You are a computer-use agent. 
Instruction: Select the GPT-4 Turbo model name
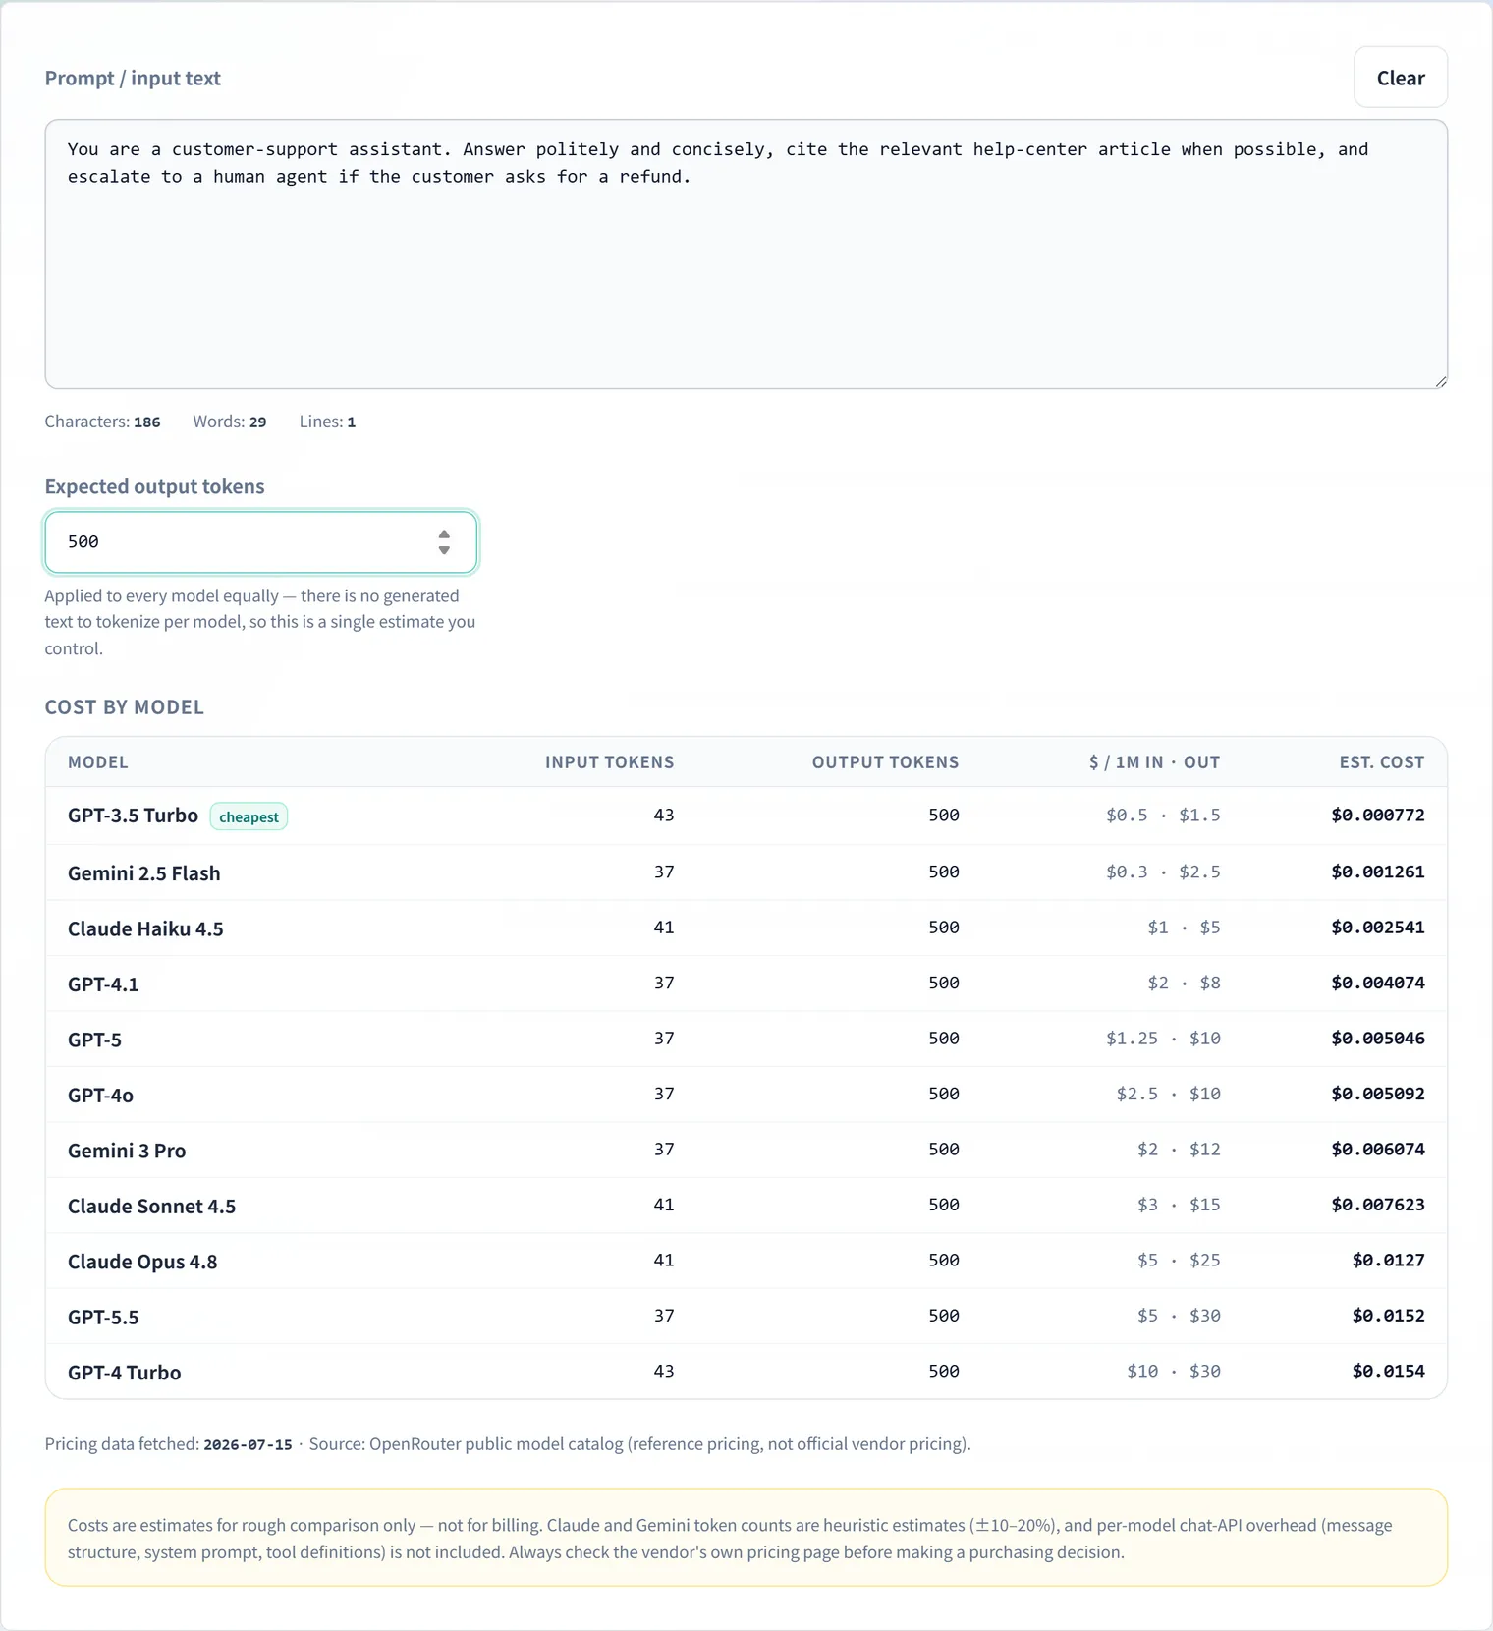tap(124, 1373)
